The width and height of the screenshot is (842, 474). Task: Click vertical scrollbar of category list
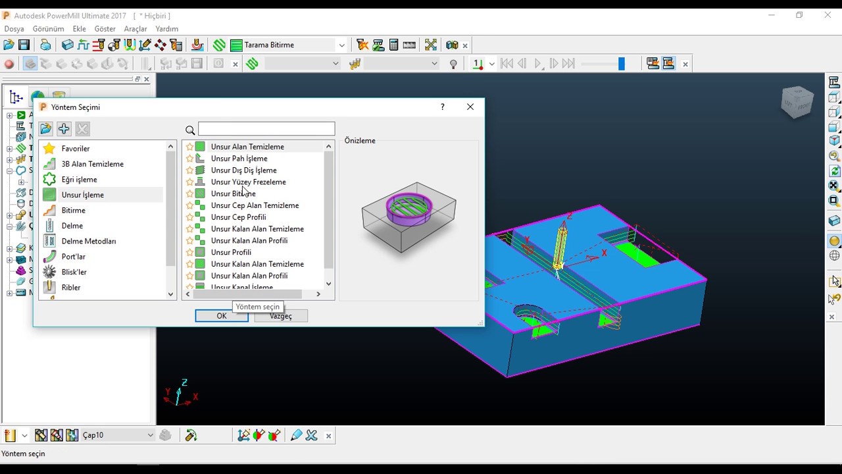tap(171, 208)
